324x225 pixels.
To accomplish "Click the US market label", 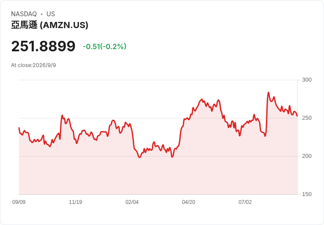I will point(51,14).
